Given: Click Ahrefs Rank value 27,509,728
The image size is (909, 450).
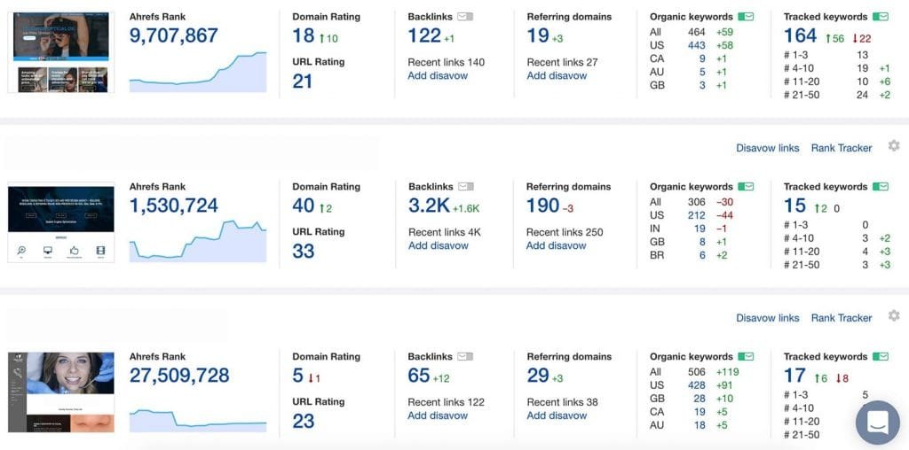Looking at the screenshot, I should coord(179,376).
